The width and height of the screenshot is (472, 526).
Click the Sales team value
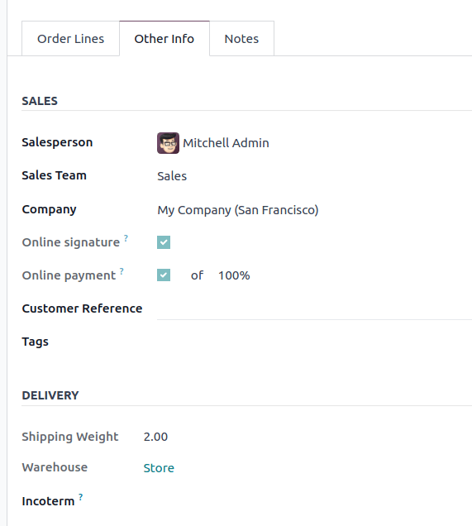pos(172,176)
